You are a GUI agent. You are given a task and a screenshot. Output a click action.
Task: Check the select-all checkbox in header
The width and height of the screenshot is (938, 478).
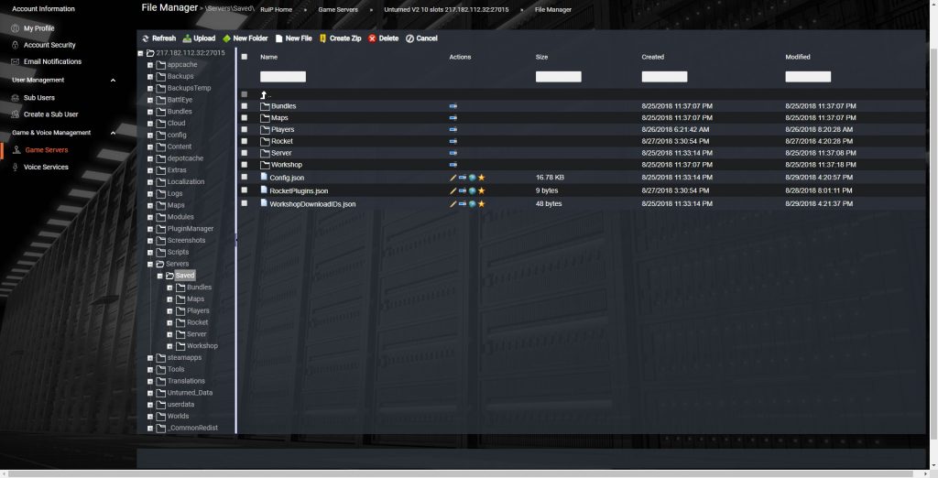click(244, 57)
